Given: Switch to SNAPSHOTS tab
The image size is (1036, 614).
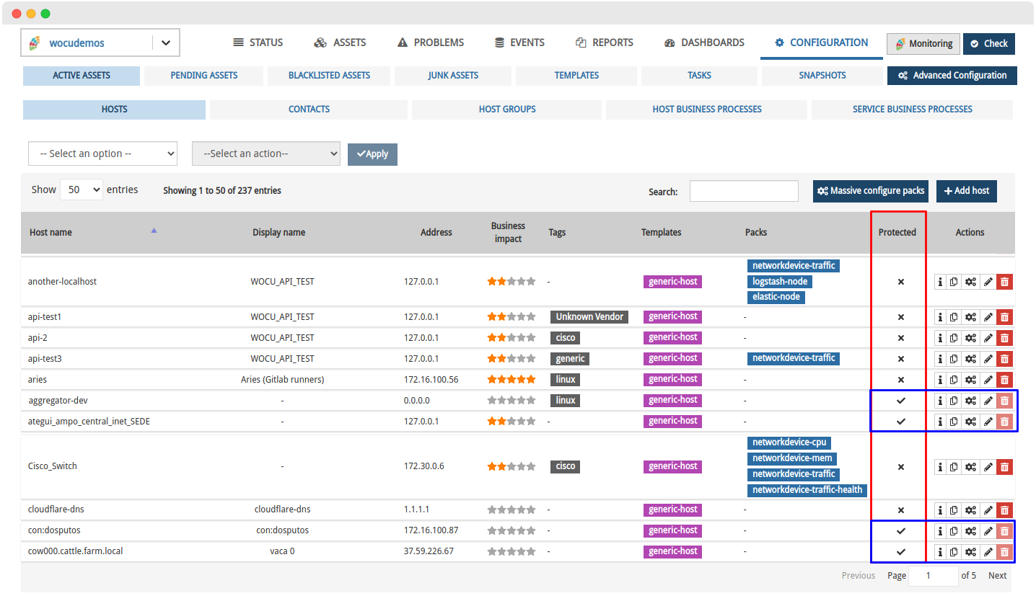Looking at the screenshot, I should click(822, 76).
